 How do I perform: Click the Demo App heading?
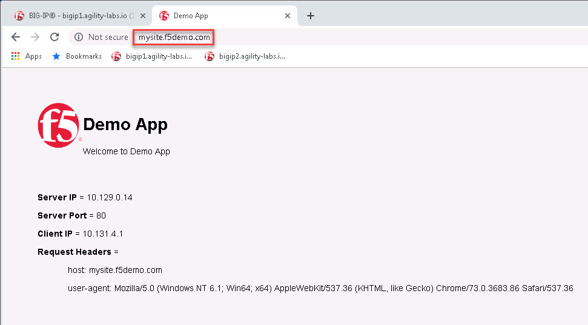pos(125,125)
